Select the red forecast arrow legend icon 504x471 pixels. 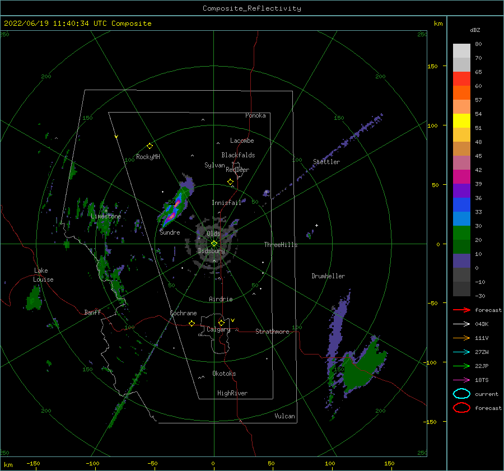(x=461, y=310)
